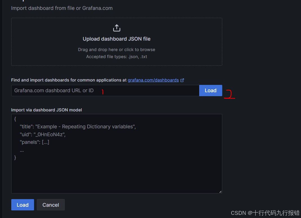Viewport: 301px width, 218px height.
Task: Click 'Import dashboard from file or Grafana.com' subtitle
Action: click(62, 8)
